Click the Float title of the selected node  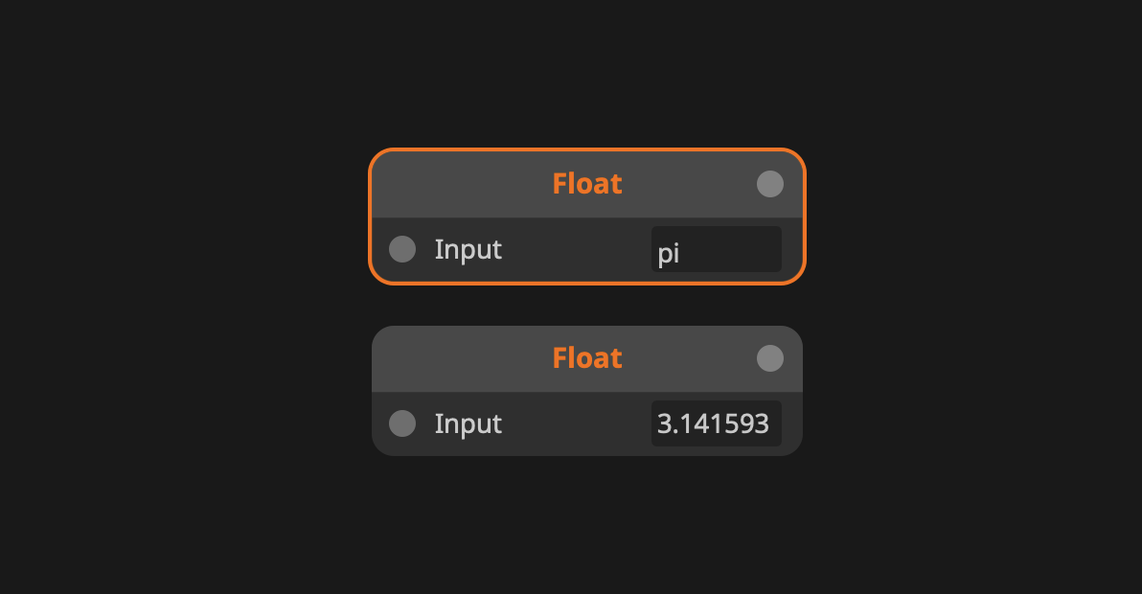pyautogui.click(x=586, y=184)
